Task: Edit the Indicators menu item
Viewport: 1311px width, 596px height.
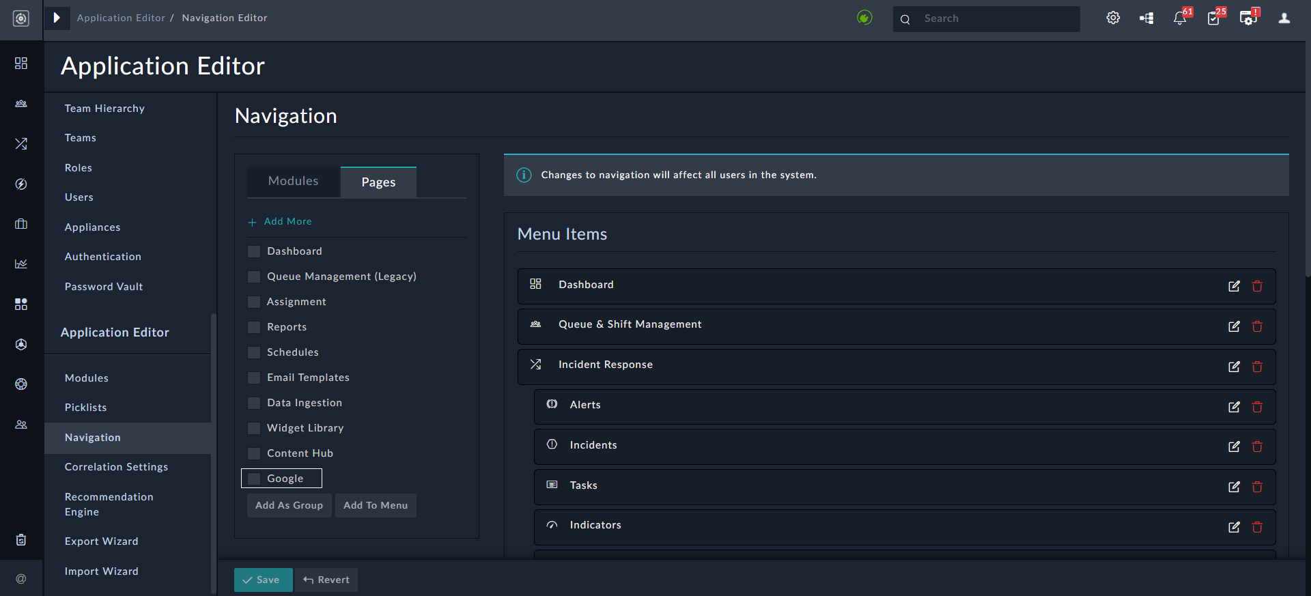Action: tap(1234, 527)
